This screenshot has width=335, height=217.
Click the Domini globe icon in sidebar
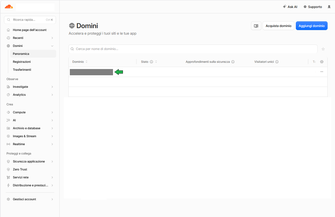coord(8,46)
